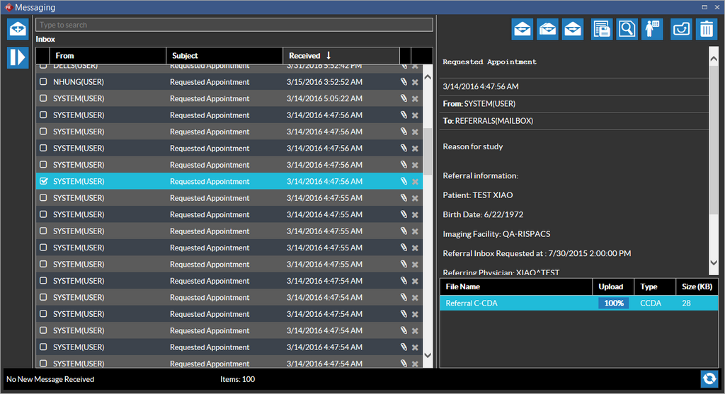The image size is (725, 394).
Task: Uncheck the highlighted SYSTEM(USER) message checkbox
Action: click(43, 182)
